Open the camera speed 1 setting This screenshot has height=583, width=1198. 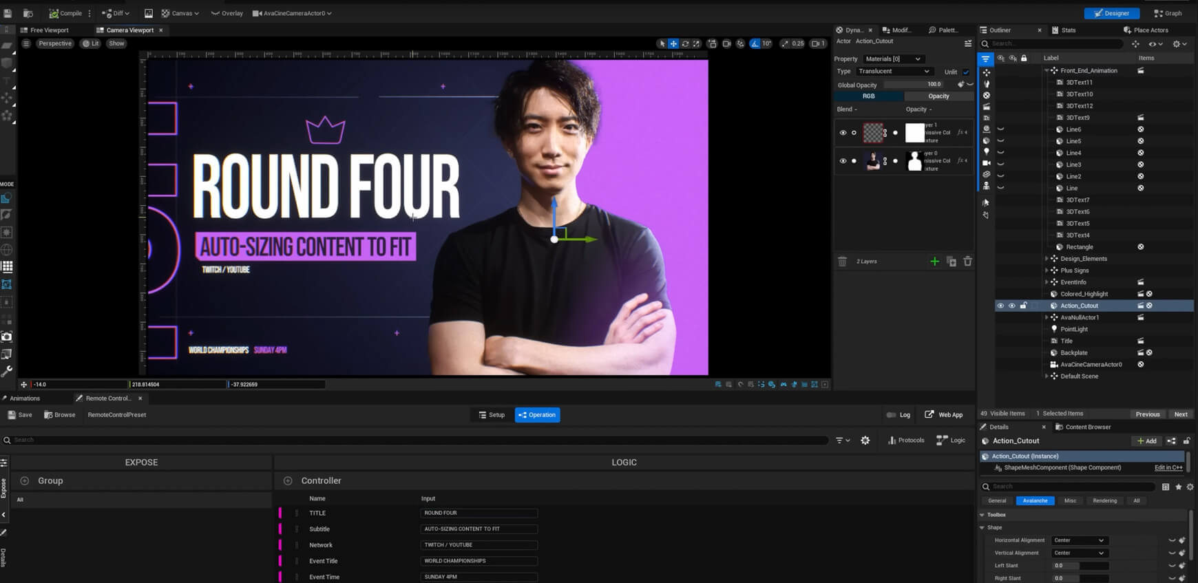(x=818, y=43)
